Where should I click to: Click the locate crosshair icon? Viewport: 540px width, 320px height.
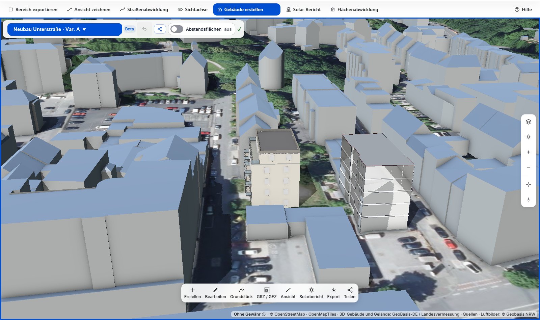[x=529, y=185]
